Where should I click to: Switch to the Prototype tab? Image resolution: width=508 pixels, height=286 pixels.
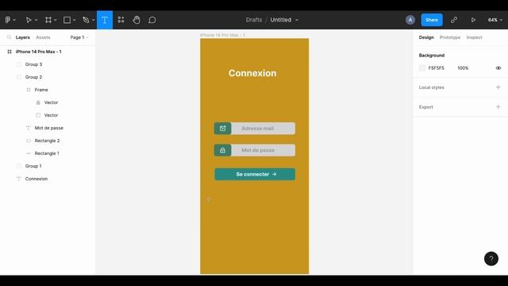[x=450, y=37]
